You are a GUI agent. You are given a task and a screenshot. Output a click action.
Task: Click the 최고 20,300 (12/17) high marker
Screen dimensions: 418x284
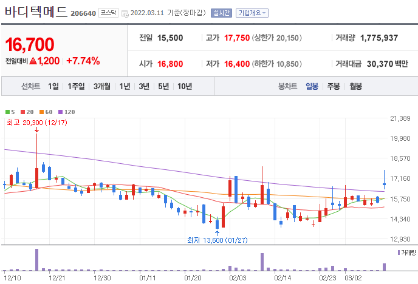(x=37, y=123)
